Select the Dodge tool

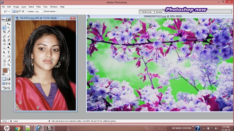click(x=9, y=48)
